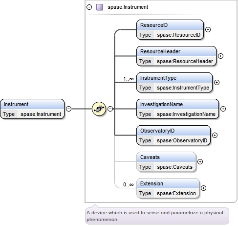Screen dimensions: 238x226
Task: Click the sequence compositor icon
Action: coord(99,109)
